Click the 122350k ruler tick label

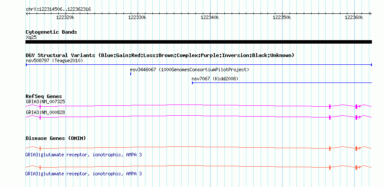coord(282,17)
